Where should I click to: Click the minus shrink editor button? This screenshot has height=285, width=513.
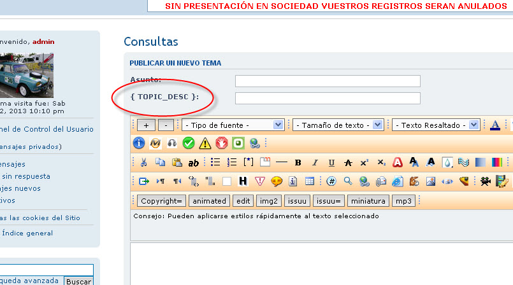point(166,125)
